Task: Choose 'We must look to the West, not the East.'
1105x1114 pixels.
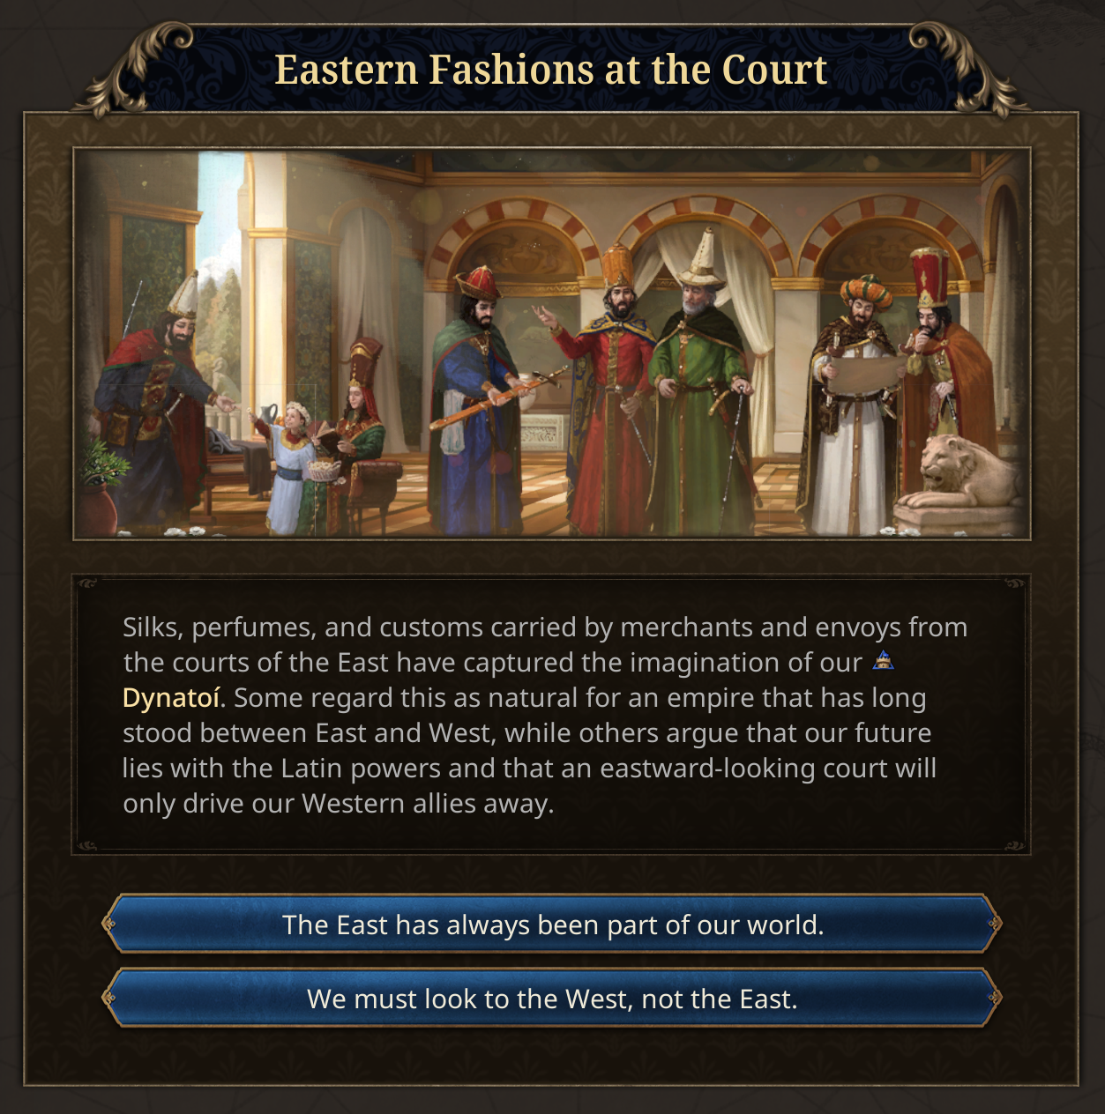Action: click(x=552, y=998)
